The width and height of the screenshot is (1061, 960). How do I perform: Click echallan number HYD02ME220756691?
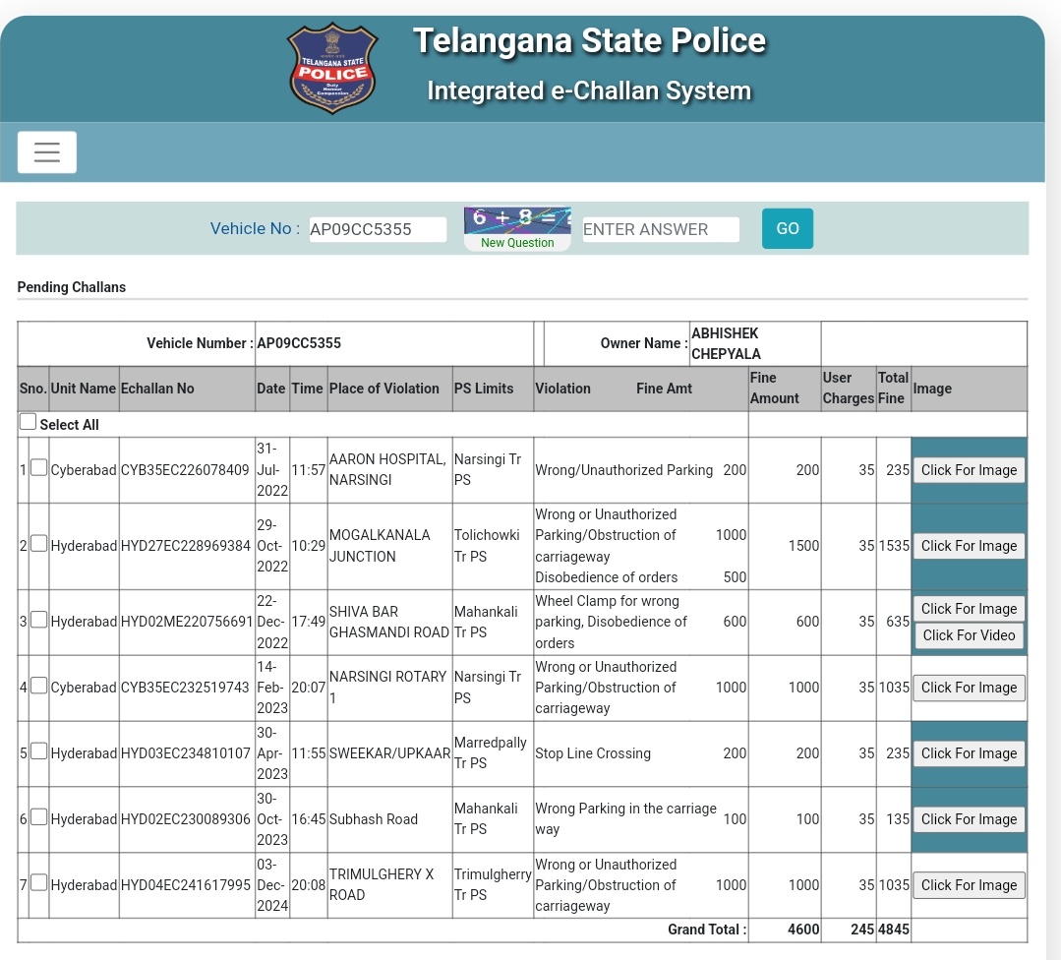(x=186, y=622)
